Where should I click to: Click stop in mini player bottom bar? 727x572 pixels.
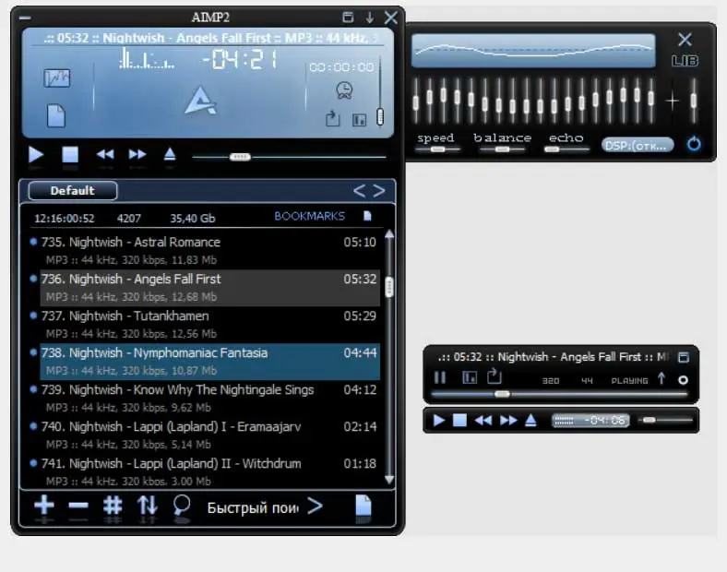460,421
